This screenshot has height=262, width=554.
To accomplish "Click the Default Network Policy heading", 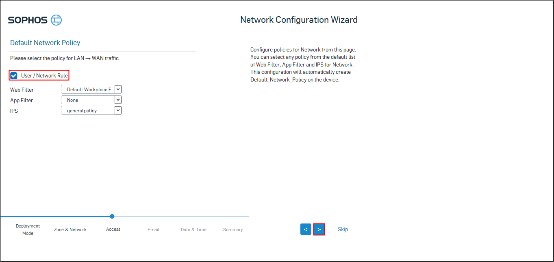I will pyautogui.click(x=45, y=43).
